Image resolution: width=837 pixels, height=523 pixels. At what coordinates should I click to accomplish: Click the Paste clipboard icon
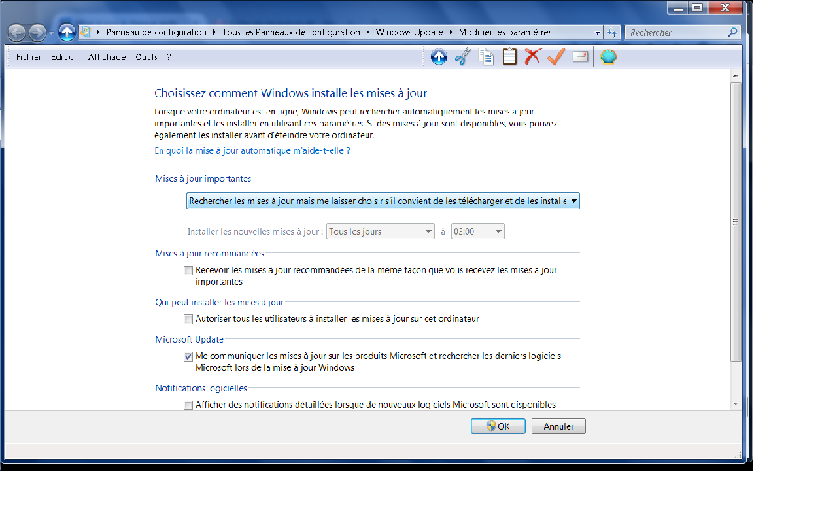coord(509,57)
